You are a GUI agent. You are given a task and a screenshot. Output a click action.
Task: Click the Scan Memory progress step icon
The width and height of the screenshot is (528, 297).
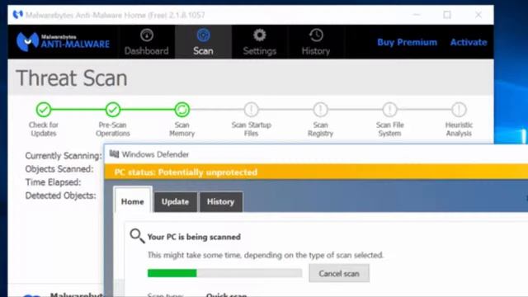click(x=182, y=110)
